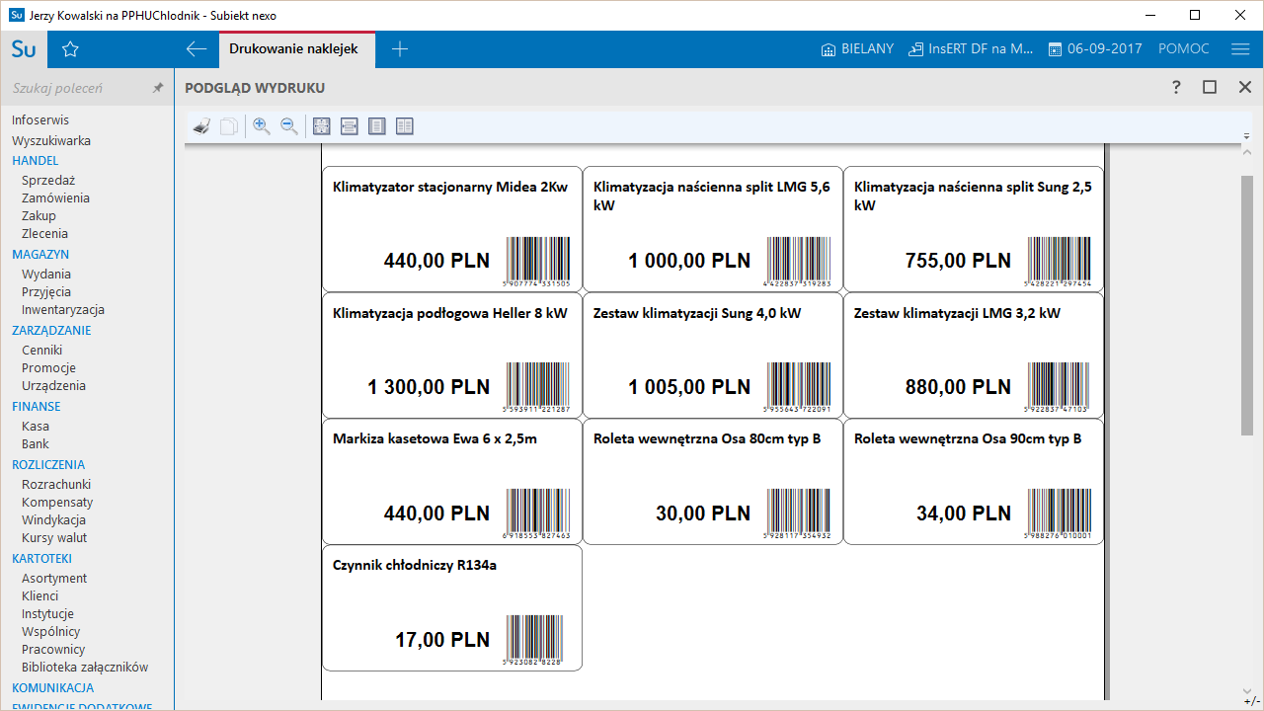The image size is (1264, 711).
Task: Open Asortyment module
Action: [54, 579]
